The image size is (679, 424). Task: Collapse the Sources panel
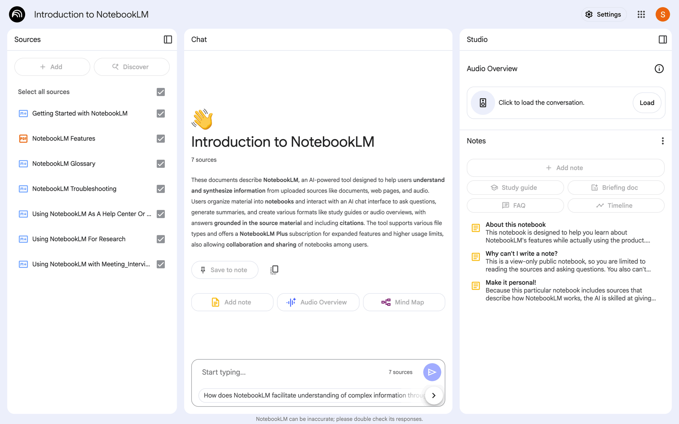[x=168, y=40]
